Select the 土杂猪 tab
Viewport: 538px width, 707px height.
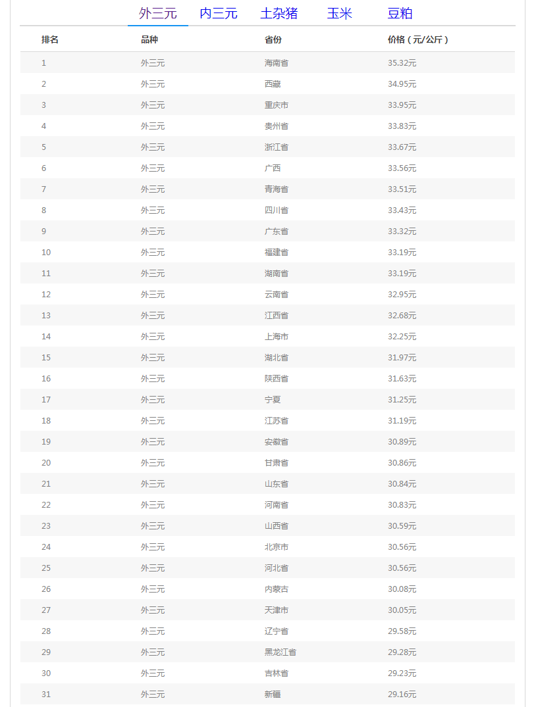[x=279, y=13]
